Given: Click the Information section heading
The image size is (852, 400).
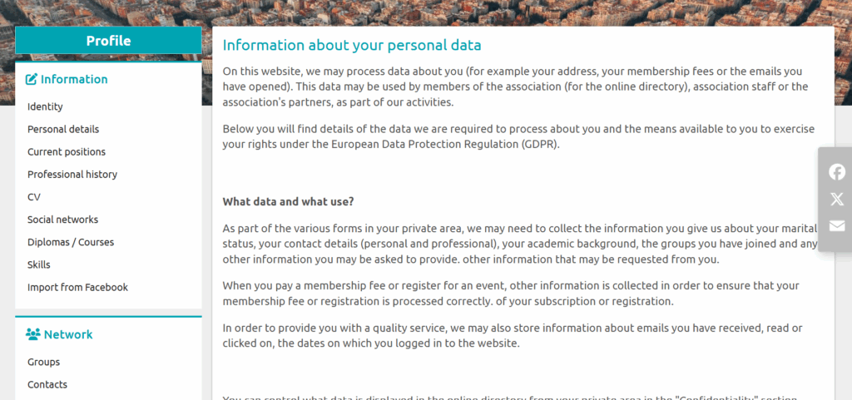Looking at the screenshot, I should coord(74,79).
